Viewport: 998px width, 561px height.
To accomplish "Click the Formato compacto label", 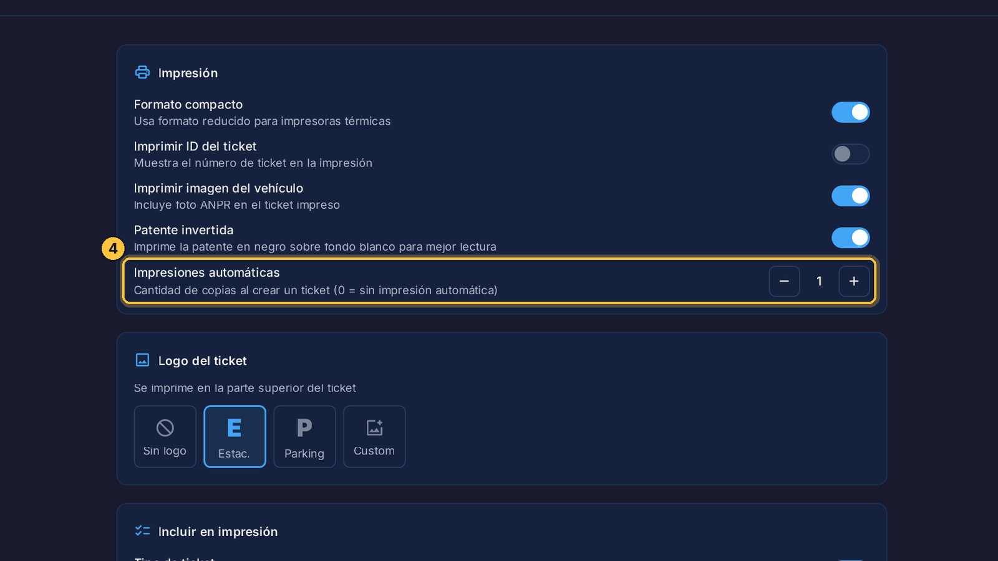I will click(x=188, y=105).
